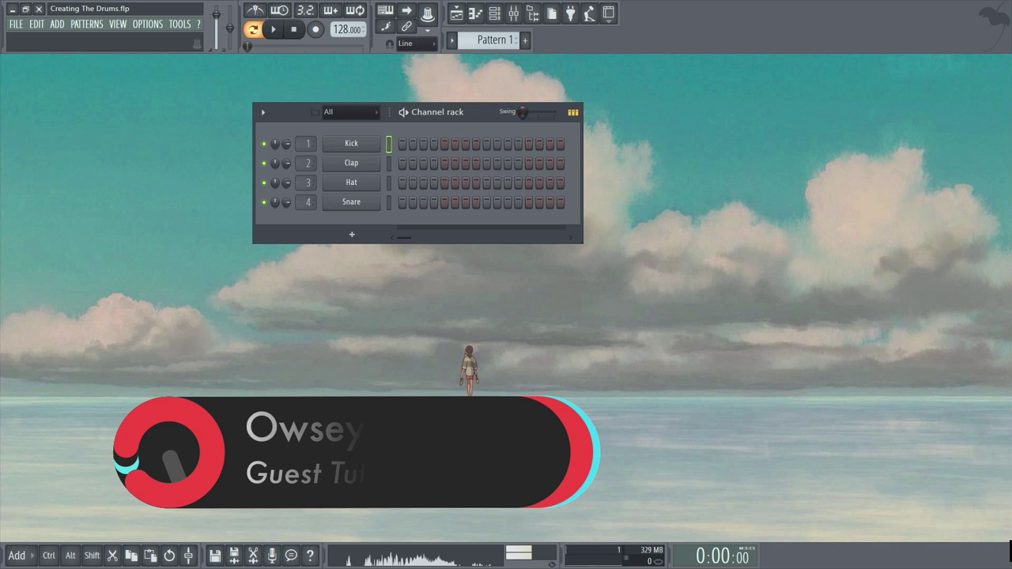Click the scissors cut icon
Screen dimensions: 1012x569
coord(112,556)
